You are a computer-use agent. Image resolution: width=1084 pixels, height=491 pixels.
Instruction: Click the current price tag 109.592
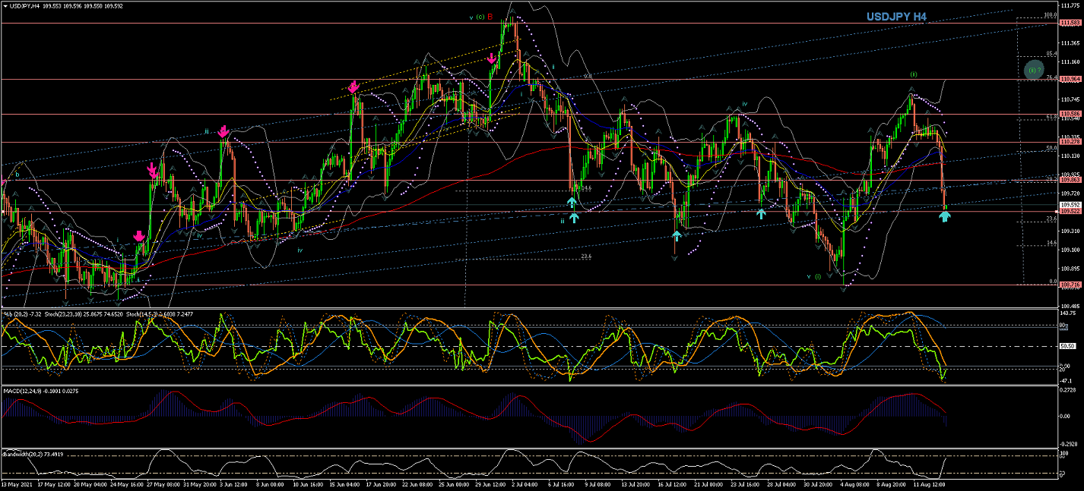1070,205
